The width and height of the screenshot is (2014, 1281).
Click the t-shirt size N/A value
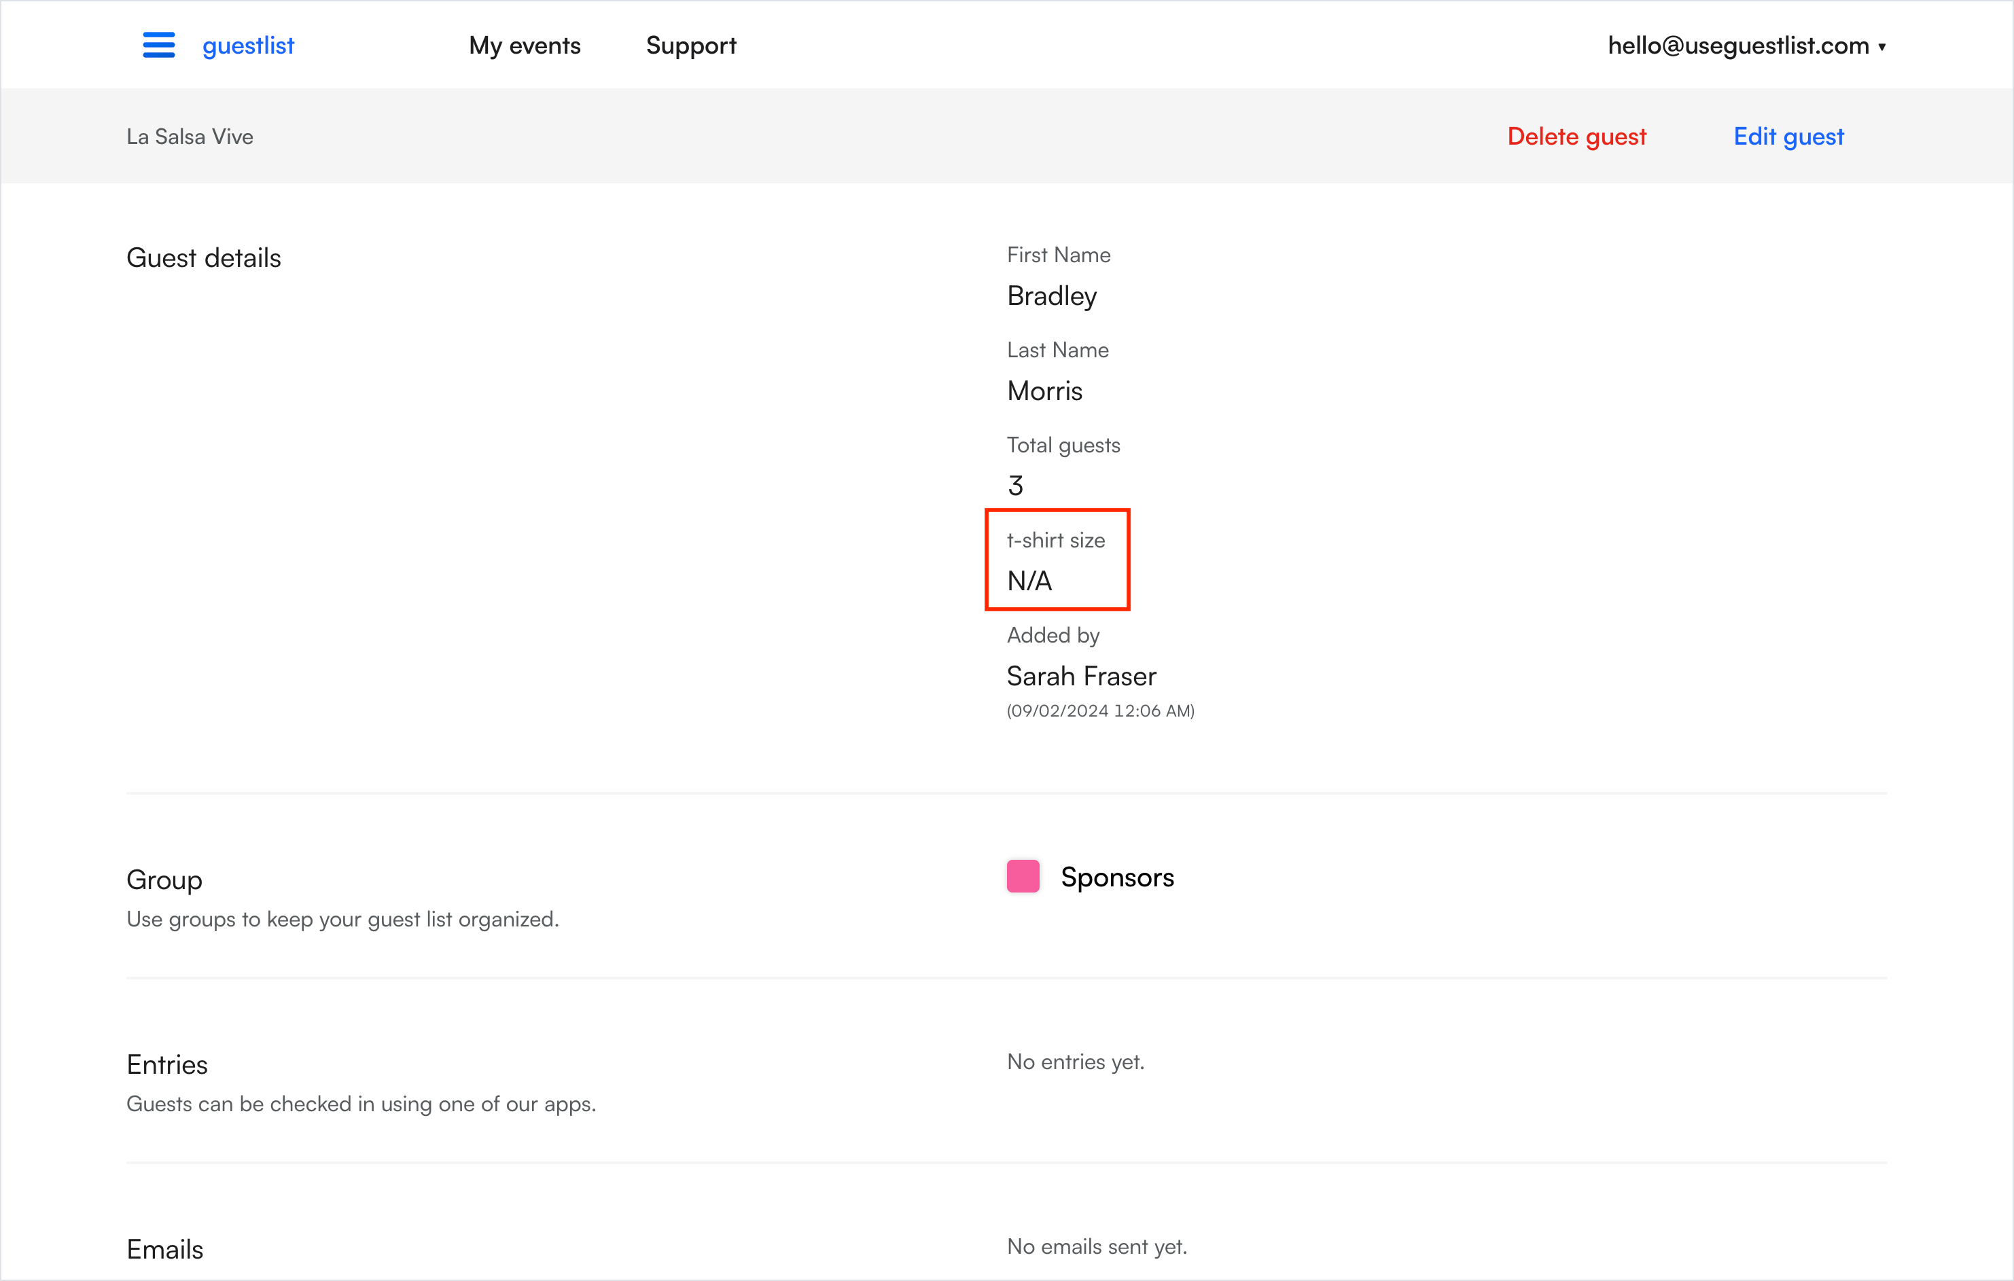(1029, 581)
